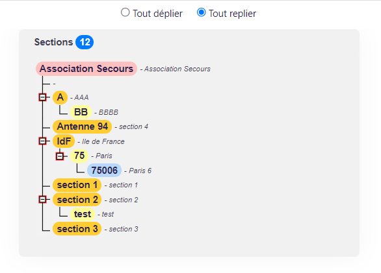Collapse the section 2 node

point(42,199)
